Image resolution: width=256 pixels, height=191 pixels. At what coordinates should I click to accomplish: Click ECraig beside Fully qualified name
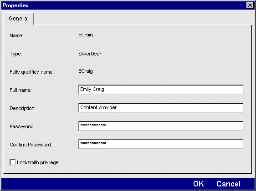(x=86, y=71)
